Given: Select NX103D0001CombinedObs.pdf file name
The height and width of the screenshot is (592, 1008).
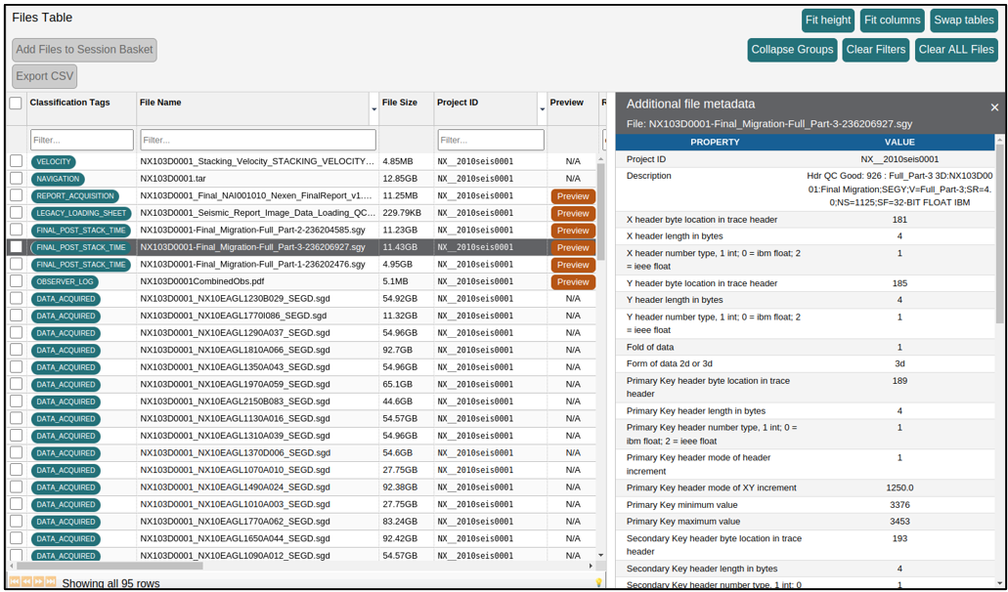Looking at the screenshot, I should pos(201,281).
